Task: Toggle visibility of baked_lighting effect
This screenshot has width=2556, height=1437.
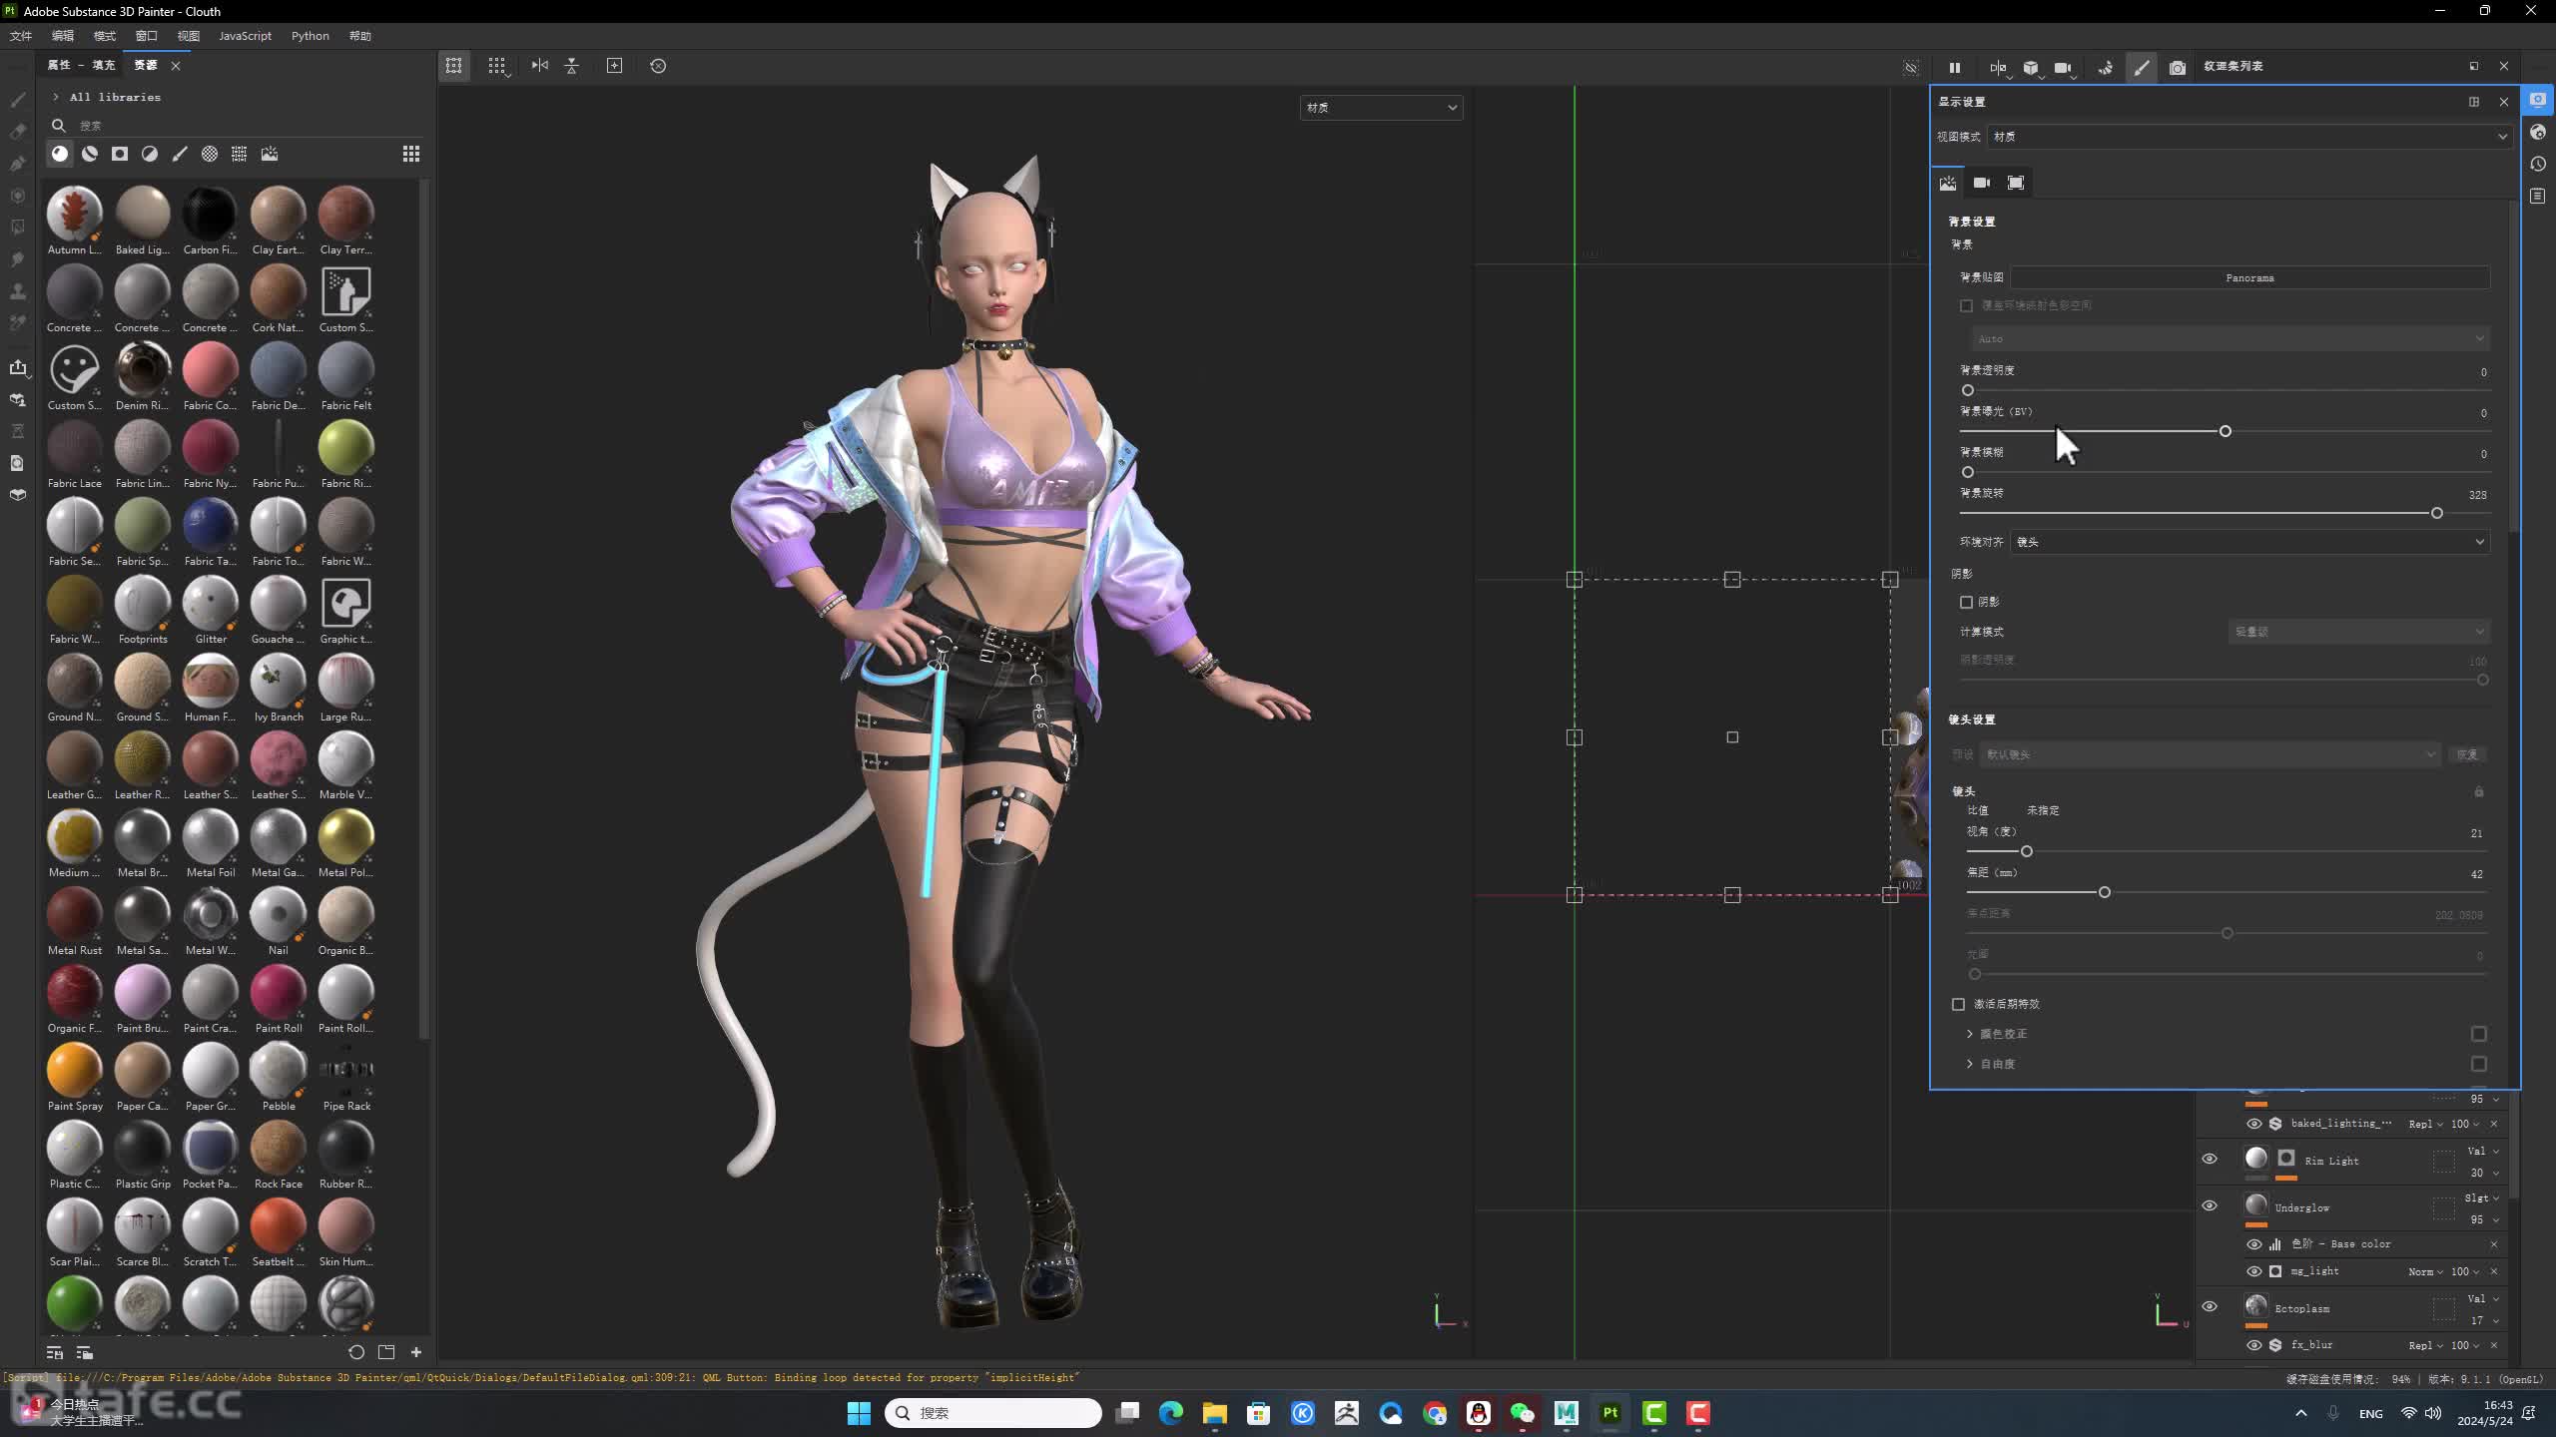Action: pos(2254,1124)
